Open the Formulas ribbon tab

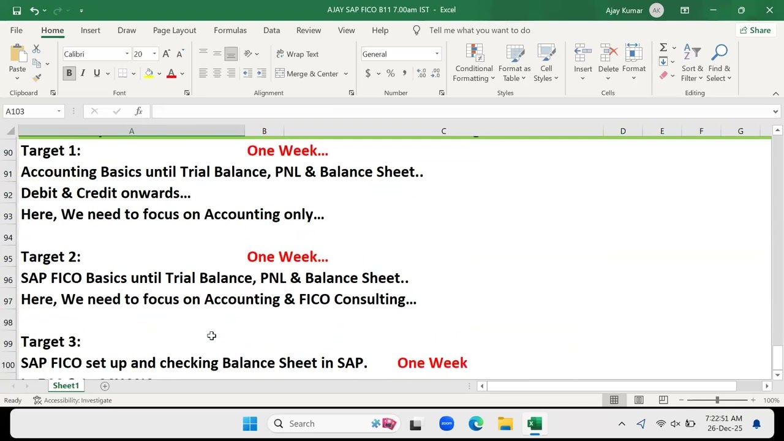230,30
